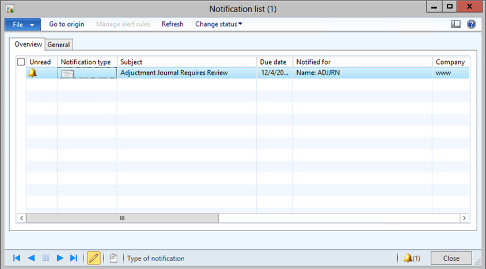Click the first record navigation arrow
The image size is (486, 269).
click(x=17, y=258)
